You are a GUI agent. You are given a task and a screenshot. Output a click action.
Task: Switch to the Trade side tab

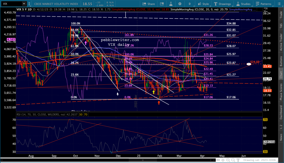coord(281,15)
